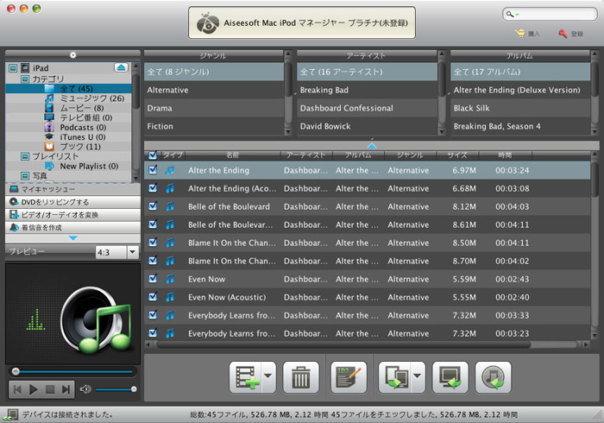Click the preview speaker volume icon
This screenshot has width=604, height=423.
point(85,389)
